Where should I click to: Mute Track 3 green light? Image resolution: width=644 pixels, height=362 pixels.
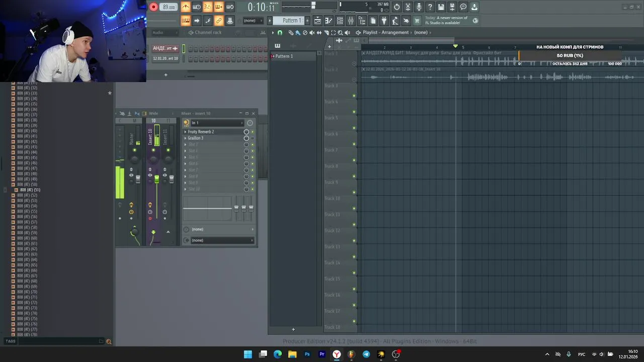[354, 96]
